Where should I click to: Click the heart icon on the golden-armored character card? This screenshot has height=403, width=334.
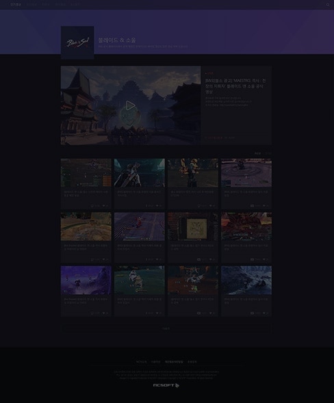coord(211,206)
